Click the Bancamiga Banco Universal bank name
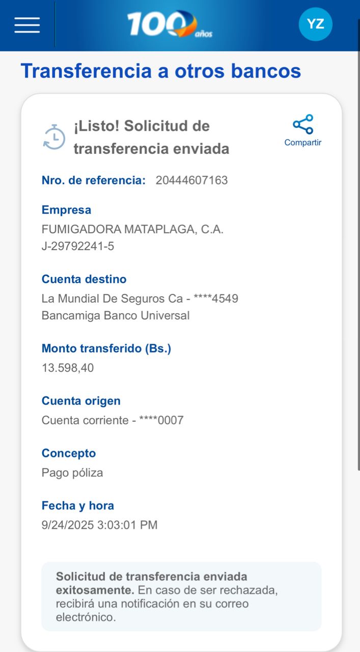 click(x=116, y=315)
